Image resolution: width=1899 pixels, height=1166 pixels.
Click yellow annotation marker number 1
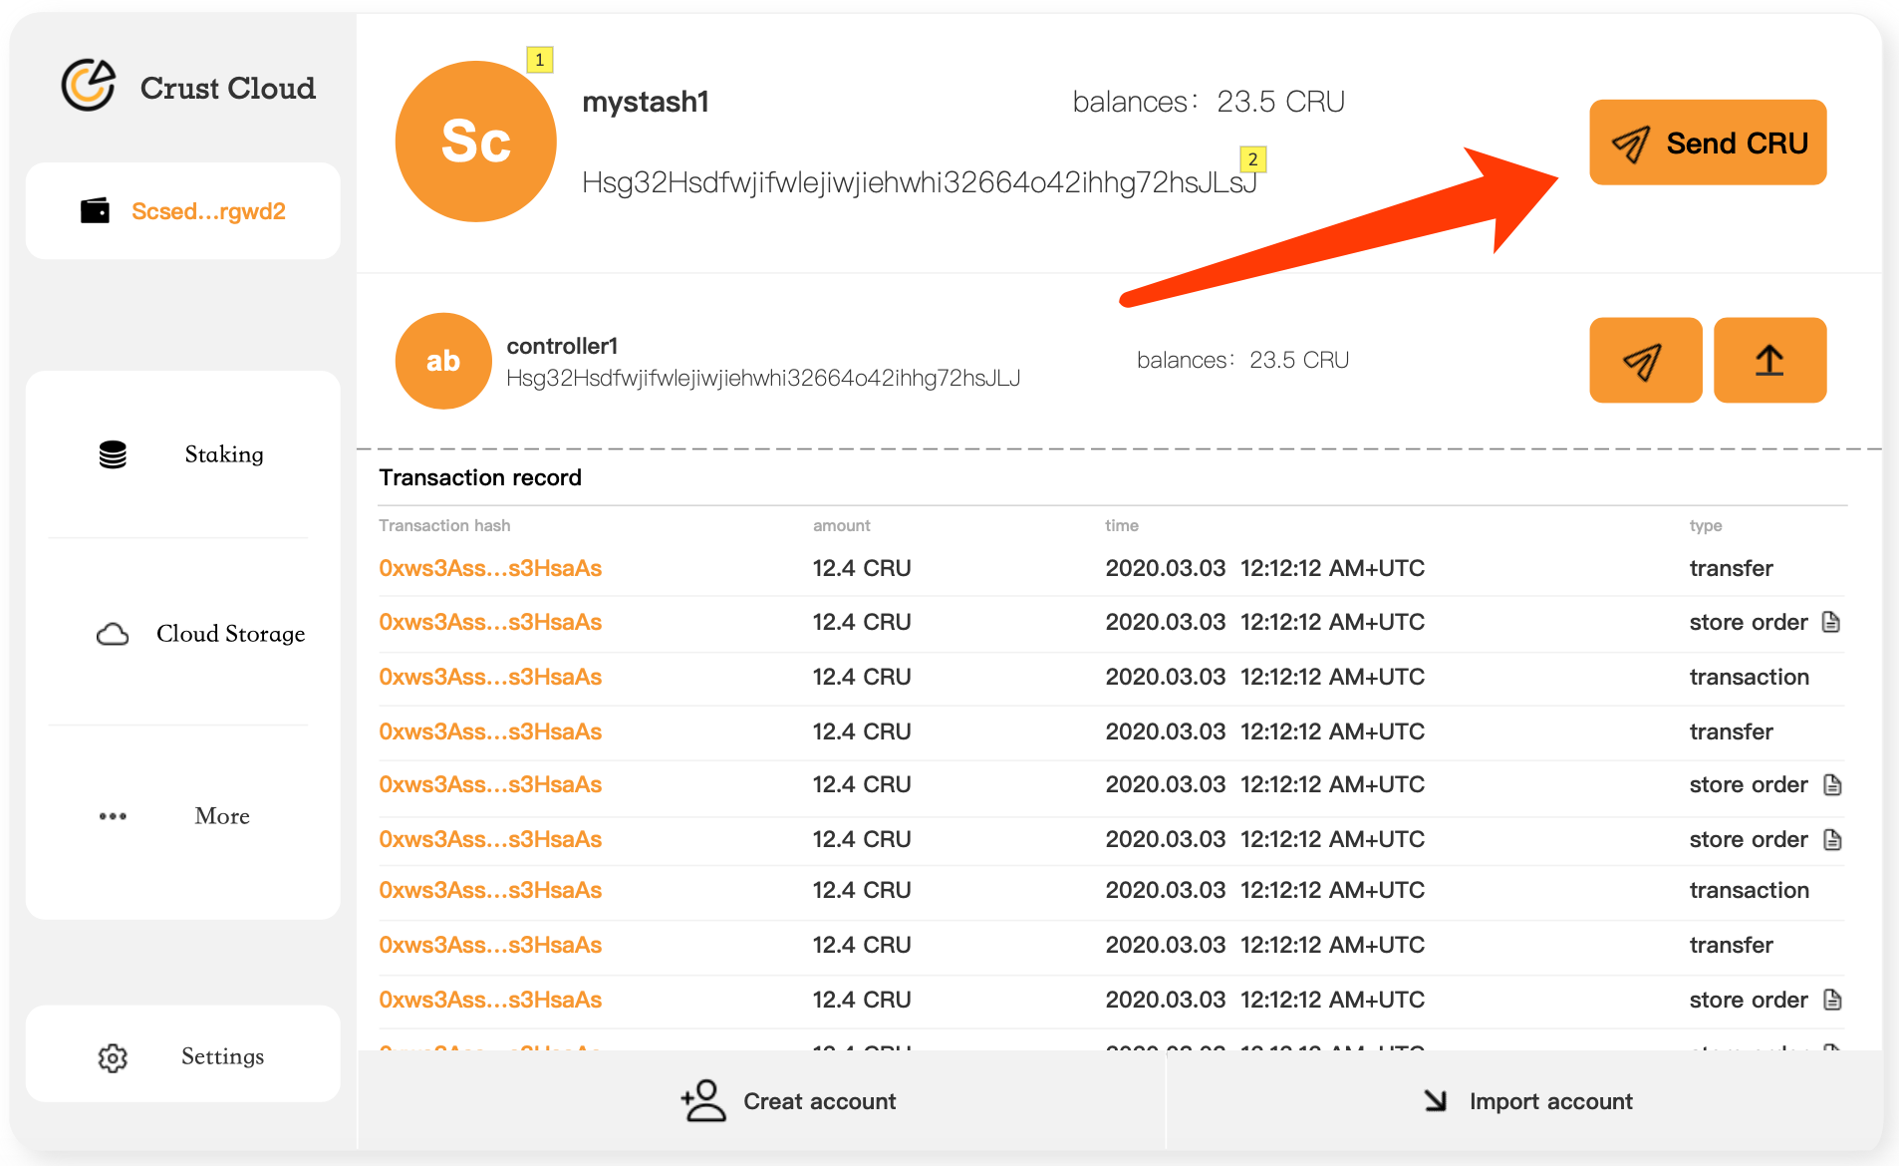[539, 60]
